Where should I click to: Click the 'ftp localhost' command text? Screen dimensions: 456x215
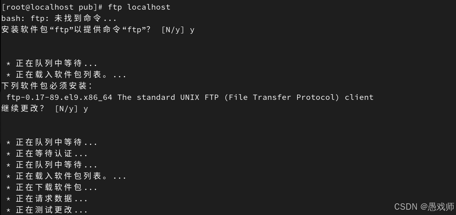coord(139,7)
